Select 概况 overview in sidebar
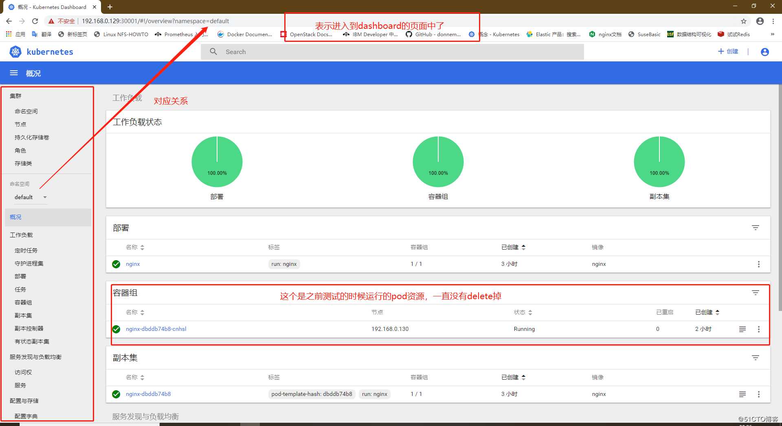Viewport: 782px width, 426px height. point(48,217)
